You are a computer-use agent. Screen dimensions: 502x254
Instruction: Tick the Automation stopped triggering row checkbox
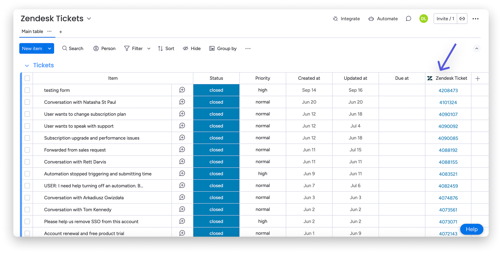(27, 174)
